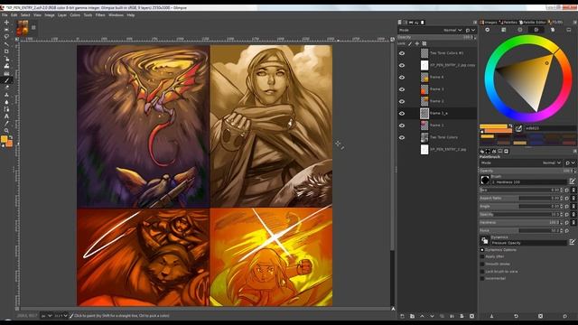Click the swap foreground/background colors arrow
The width and height of the screenshot is (578, 325).
pos(11,137)
